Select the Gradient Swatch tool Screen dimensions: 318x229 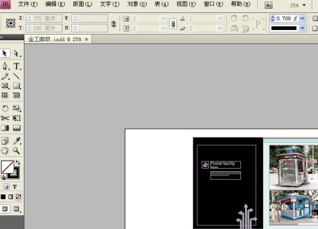pyautogui.click(x=5, y=127)
